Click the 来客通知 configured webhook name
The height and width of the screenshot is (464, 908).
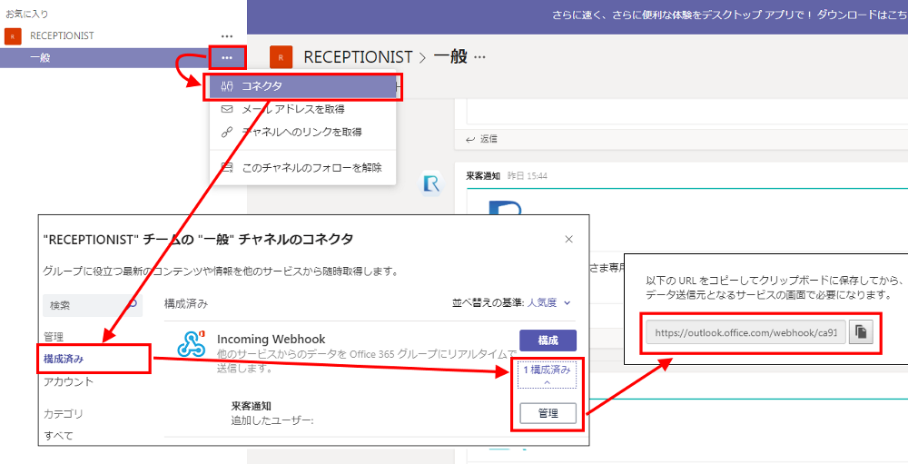coord(252,406)
